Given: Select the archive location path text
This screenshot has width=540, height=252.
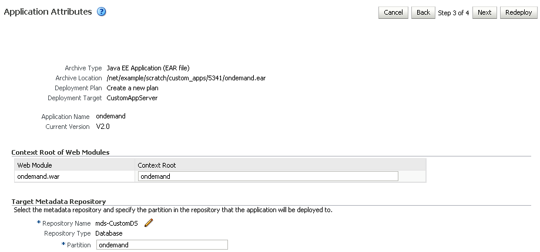Looking at the screenshot, I should click(x=186, y=78).
